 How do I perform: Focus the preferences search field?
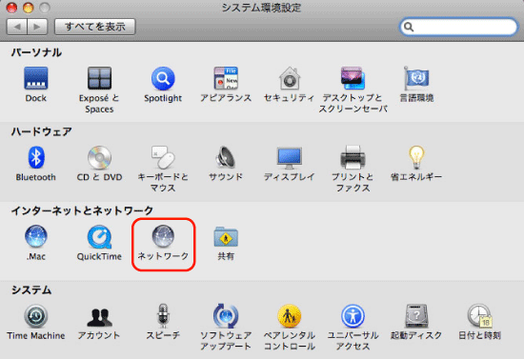tap(458, 27)
